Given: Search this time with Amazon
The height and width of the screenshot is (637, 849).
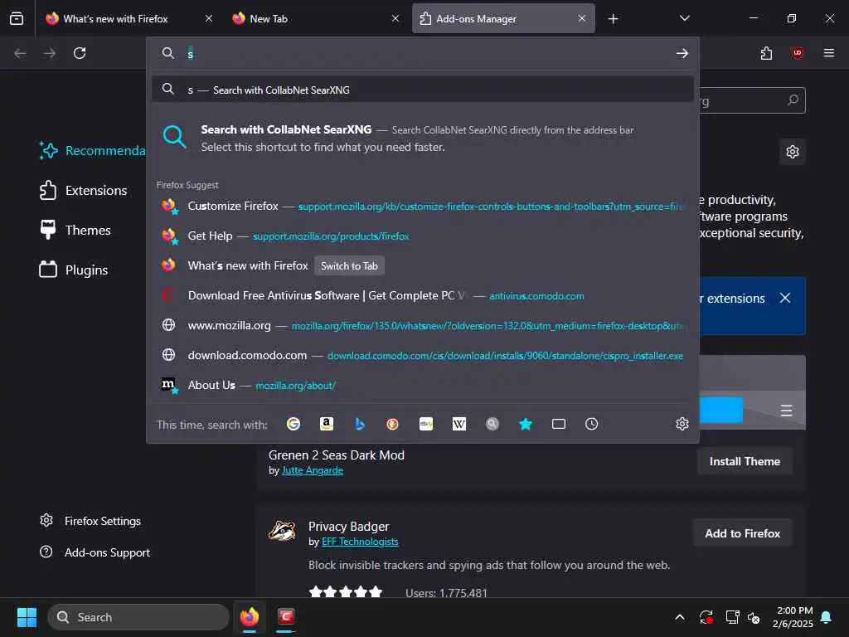Looking at the screenshot, I should pyautogui.click(x=327, y=424).
